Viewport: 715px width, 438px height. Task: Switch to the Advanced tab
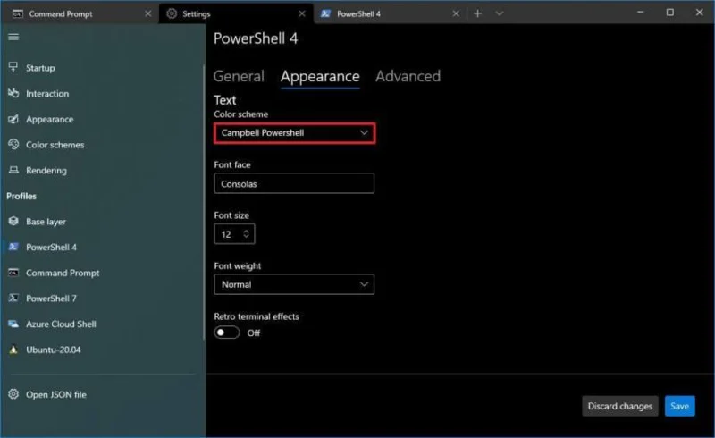coord(408,76)
